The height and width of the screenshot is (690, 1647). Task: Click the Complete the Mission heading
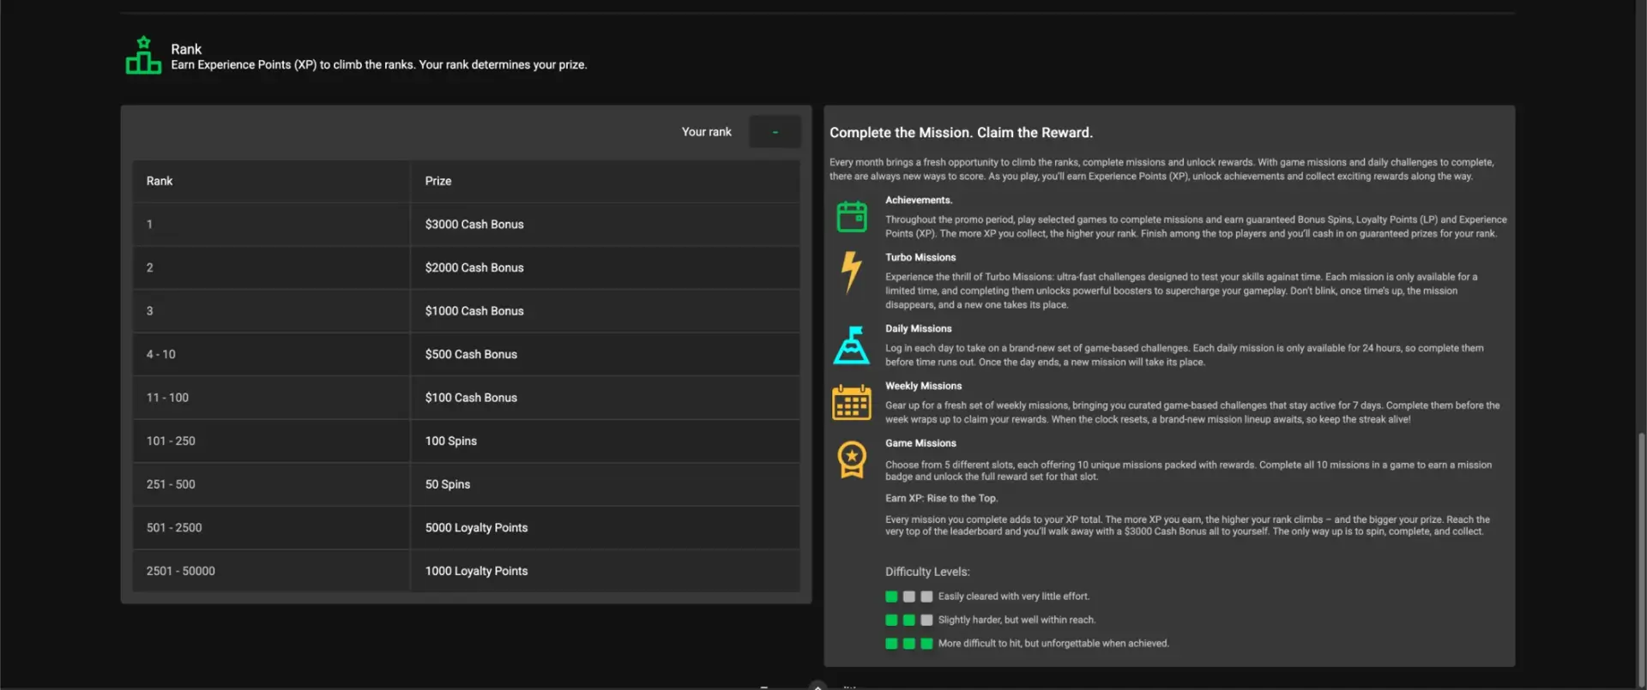coord(961,133)
